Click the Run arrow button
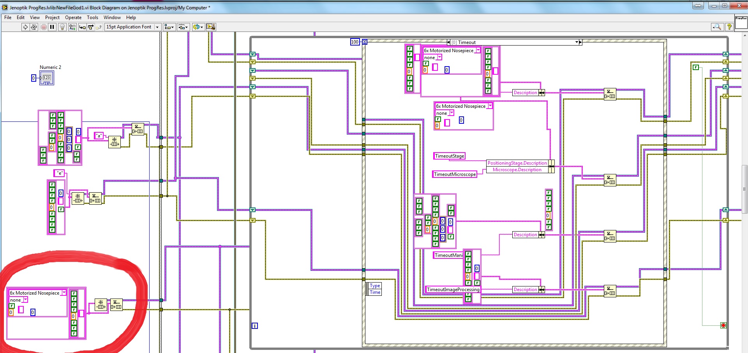748x353 pixels. (x=25, y=27)
